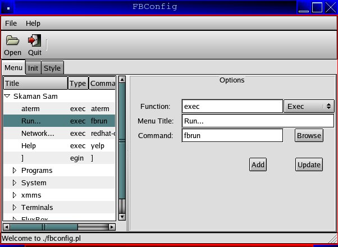Click the Skaman Sam root label
Viewport: 338px width, 247px height.
click(35, 96)
